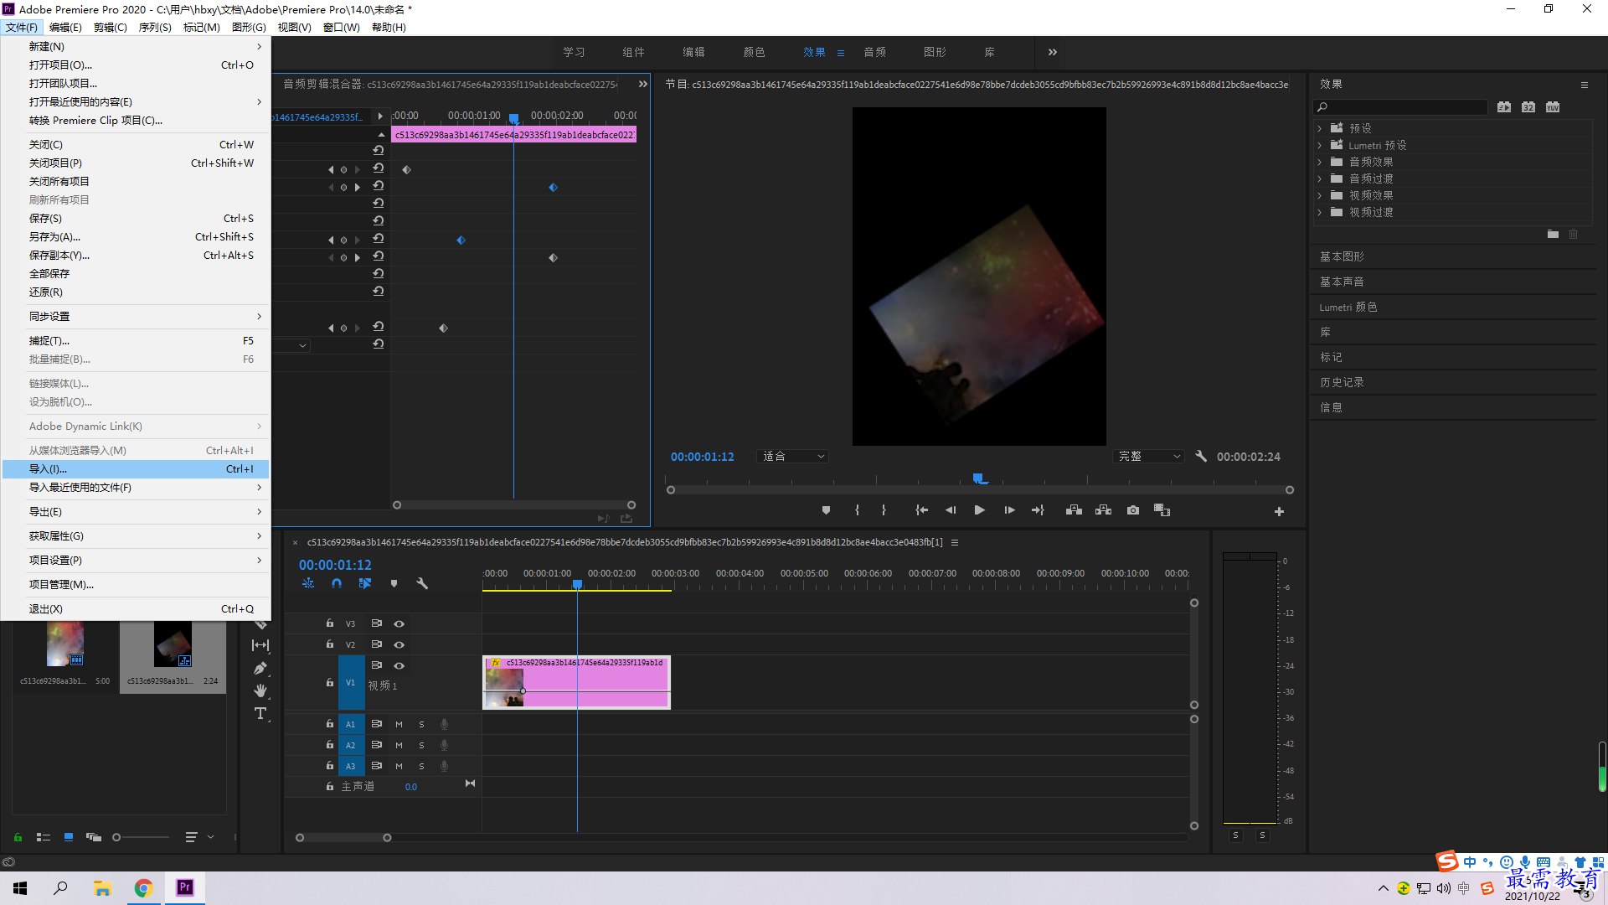Click New Custom Bin folder in Effects panel
This screenshot has width=1608, height=905.
pyautogui.click(x=1553, y=235)
